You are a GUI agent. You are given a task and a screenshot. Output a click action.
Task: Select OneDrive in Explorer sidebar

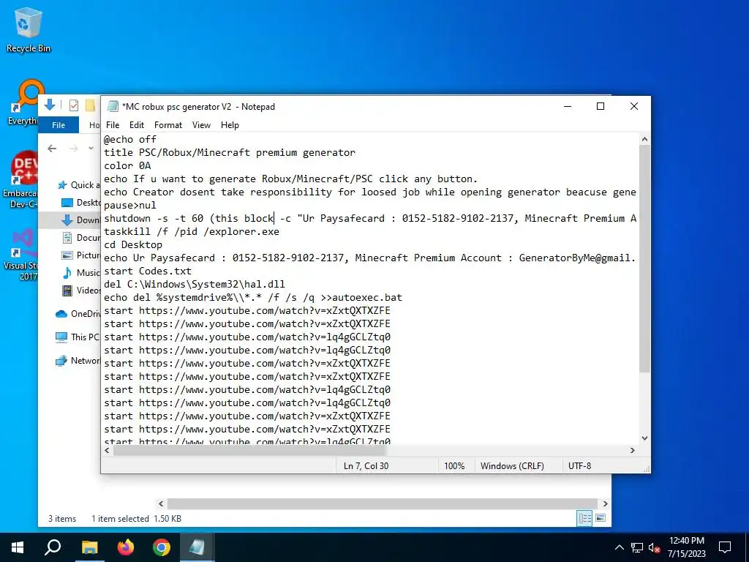tap(78, 313)
